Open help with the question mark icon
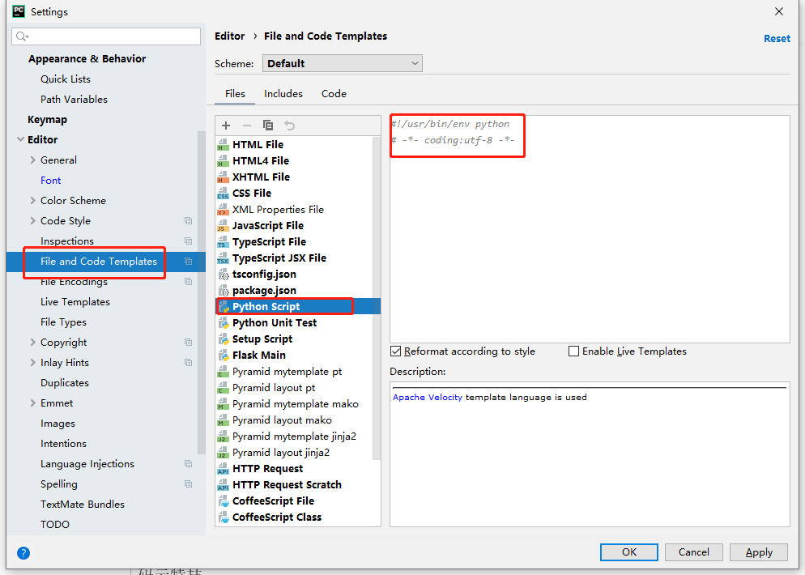Screen dimensions: 805x575 point(23,553)
